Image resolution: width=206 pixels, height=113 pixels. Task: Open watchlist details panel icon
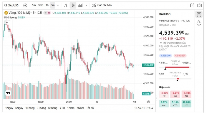199,14
